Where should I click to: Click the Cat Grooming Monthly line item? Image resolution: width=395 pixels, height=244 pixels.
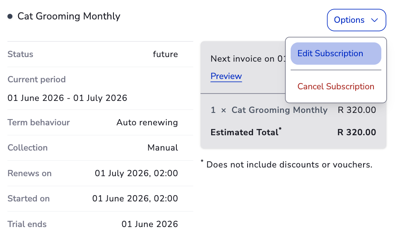[x=279, y=110]
